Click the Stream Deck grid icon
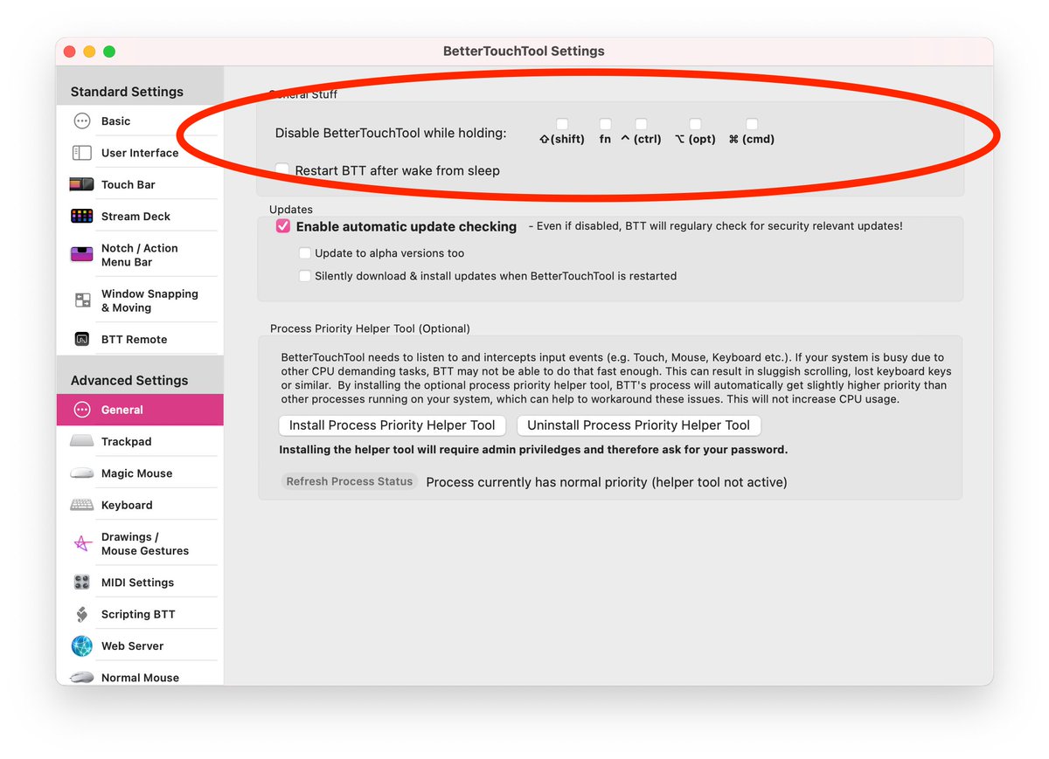Screen dimensions: 1049x759 point(82,217)
